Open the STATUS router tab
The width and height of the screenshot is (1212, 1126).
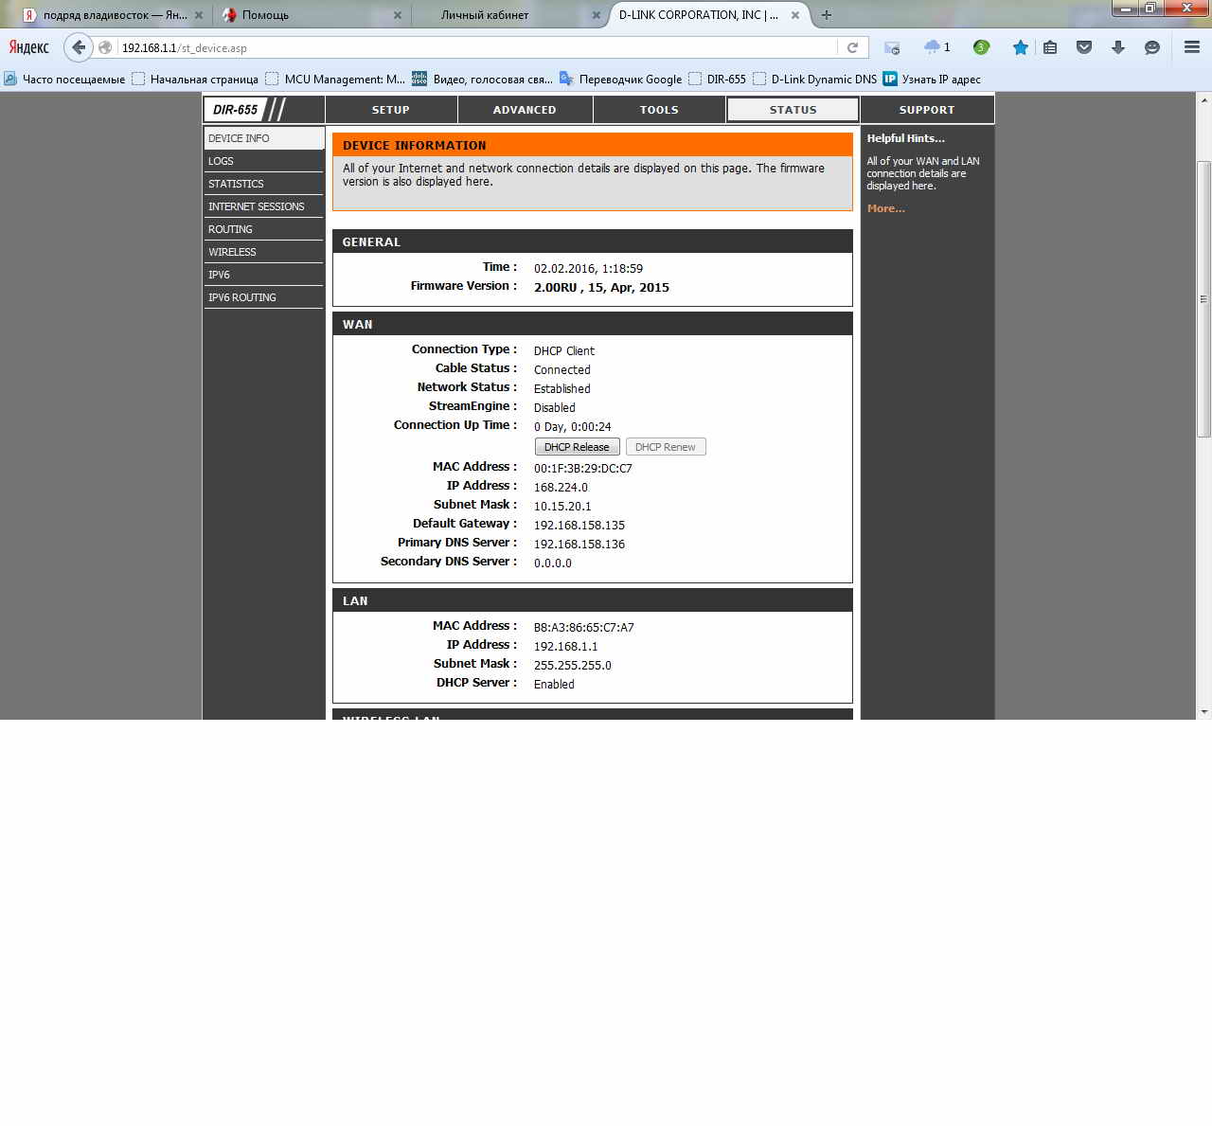point(793,110)
